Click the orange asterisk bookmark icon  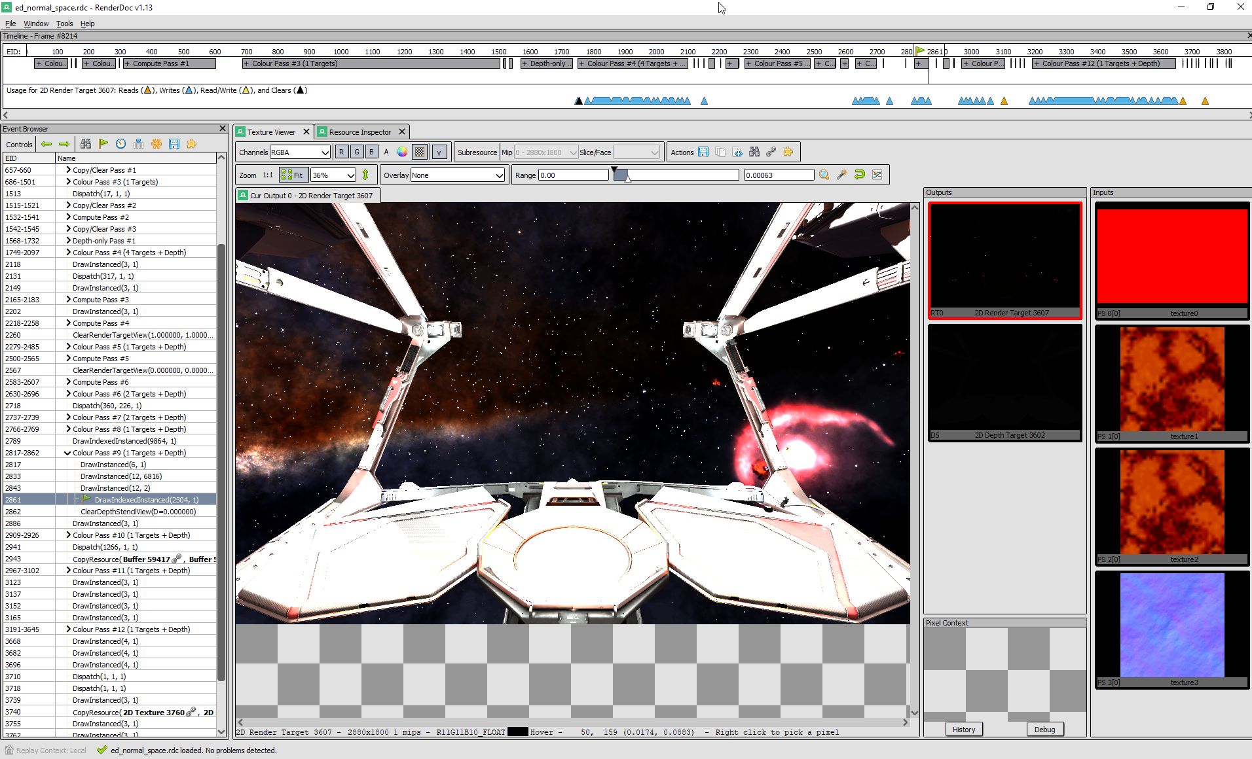pyautogui.click(x=156, y=144)
